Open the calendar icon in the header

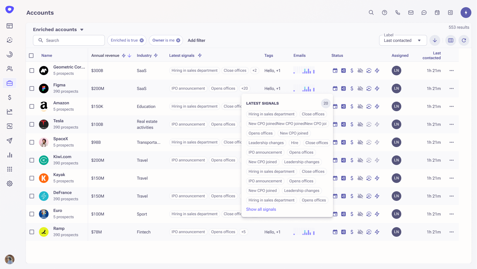[x=437, y=13]
